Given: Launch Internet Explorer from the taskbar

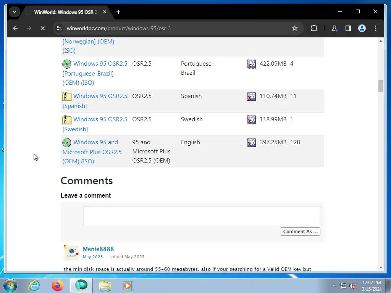Looking at the screenshot, I should point(34,285).
